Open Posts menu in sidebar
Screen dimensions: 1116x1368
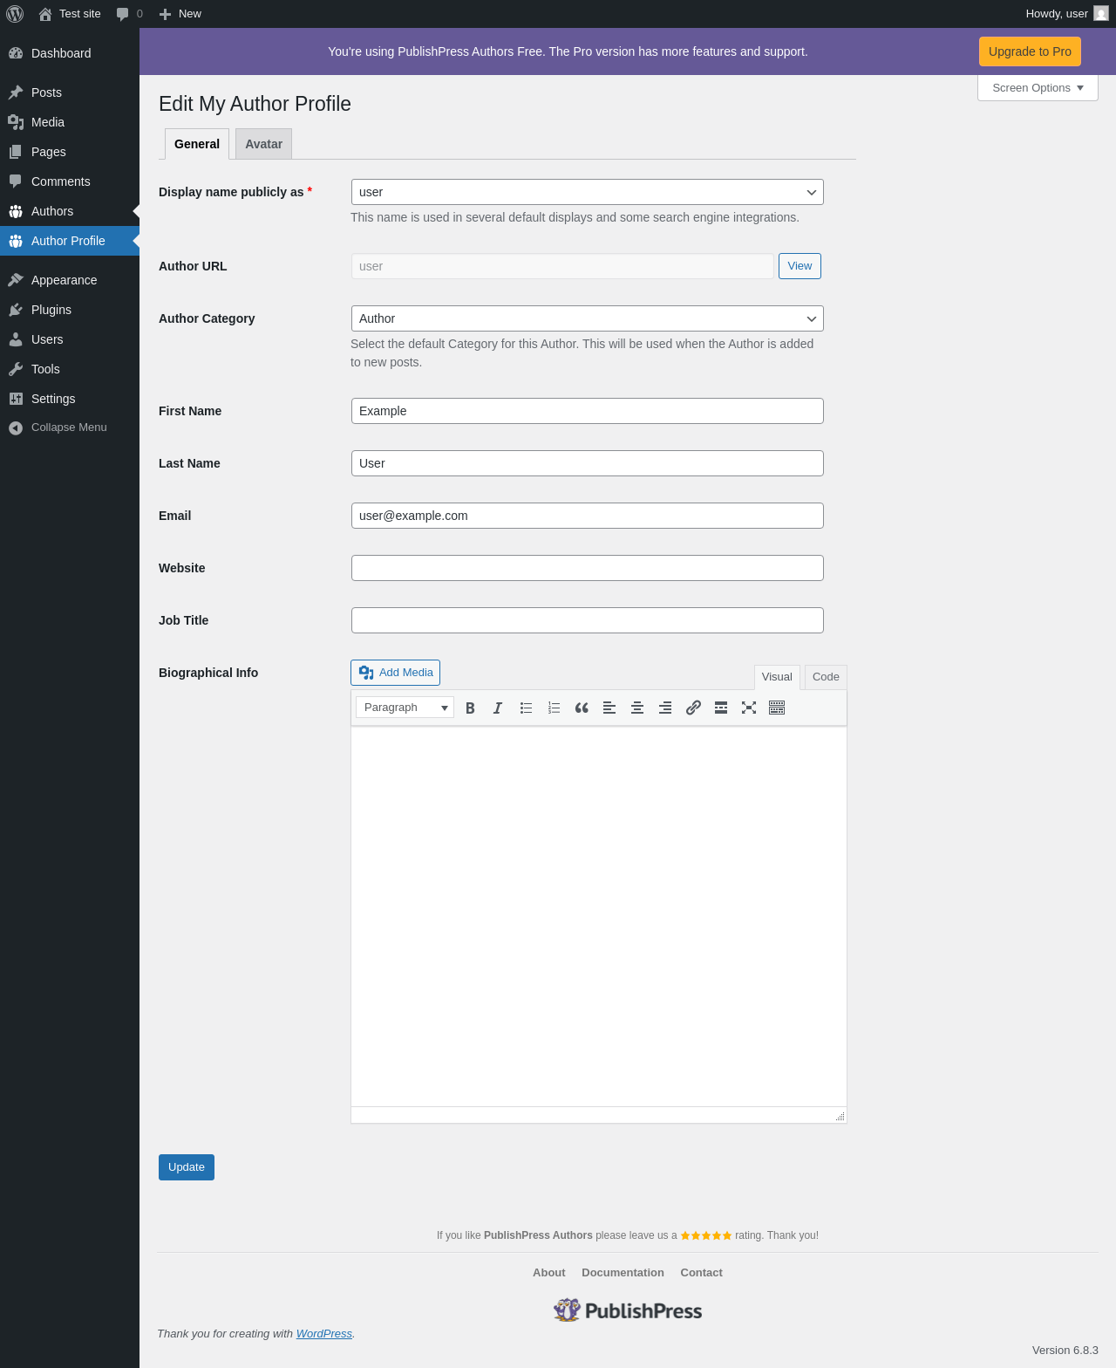(x=70, y=92)
